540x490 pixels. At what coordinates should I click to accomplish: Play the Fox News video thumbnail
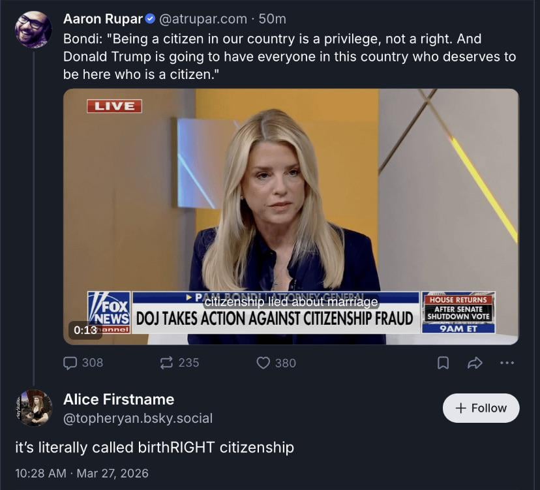tap(291, 216)
